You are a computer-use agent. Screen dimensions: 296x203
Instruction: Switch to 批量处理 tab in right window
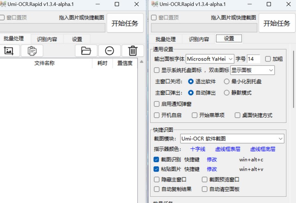pyautogui.click(x=165, y=39)
